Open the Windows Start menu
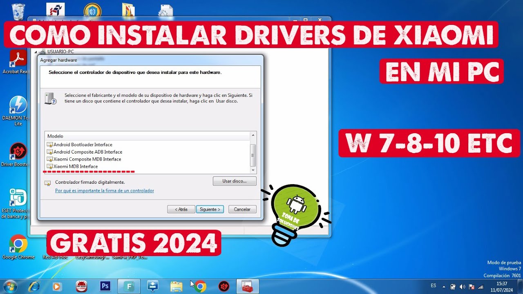 tap(10, 286)
